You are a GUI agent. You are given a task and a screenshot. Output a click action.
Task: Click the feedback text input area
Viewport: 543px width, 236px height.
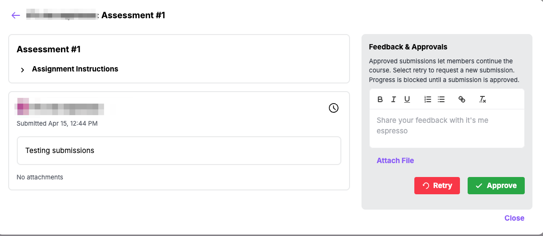point(446,128)
